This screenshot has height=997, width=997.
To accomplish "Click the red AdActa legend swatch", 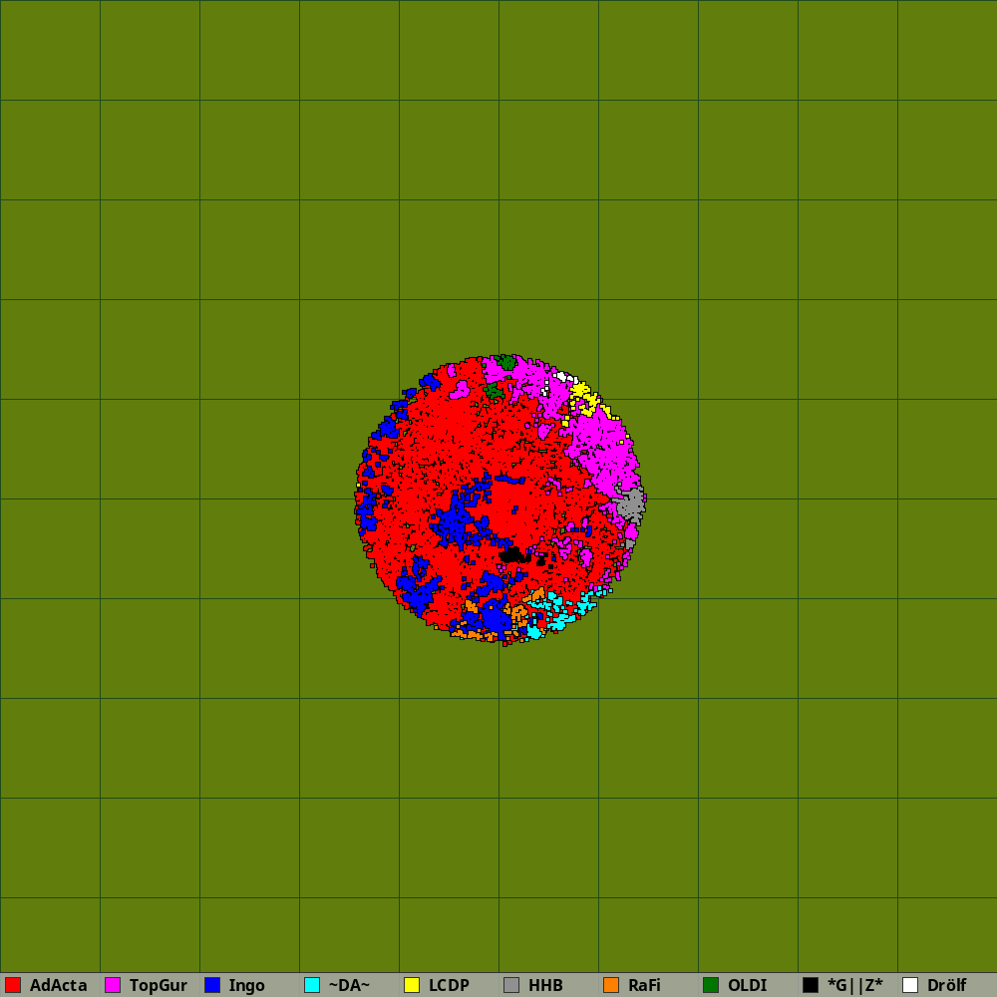I will click(x=13, y=985).
